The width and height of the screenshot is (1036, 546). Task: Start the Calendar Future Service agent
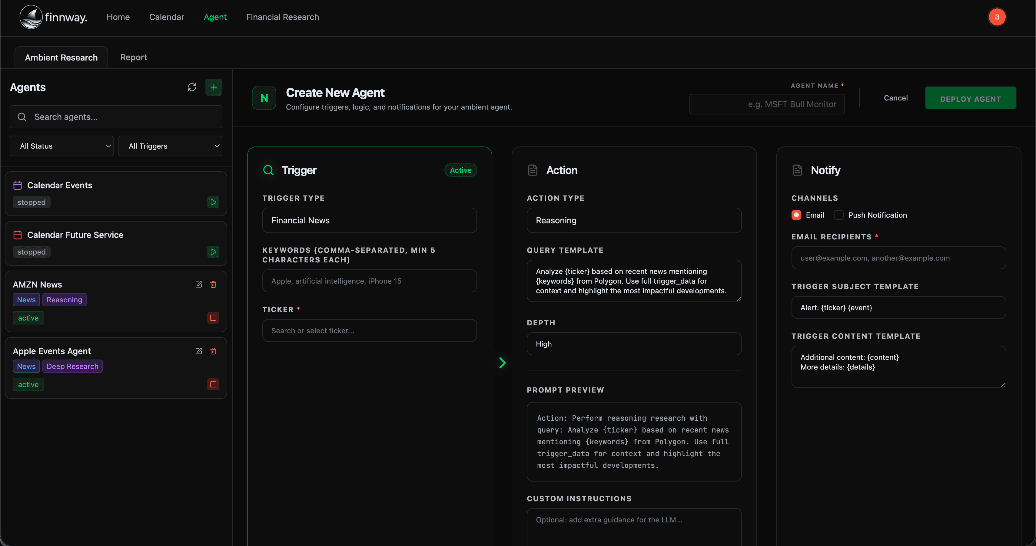213,252
